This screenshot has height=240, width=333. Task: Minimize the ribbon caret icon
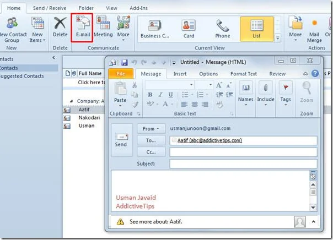(x=305, y=74)
